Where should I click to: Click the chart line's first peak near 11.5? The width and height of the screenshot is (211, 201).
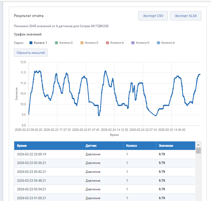tap(35, 71)
